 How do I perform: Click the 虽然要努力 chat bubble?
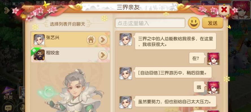(x=175, y=101)
